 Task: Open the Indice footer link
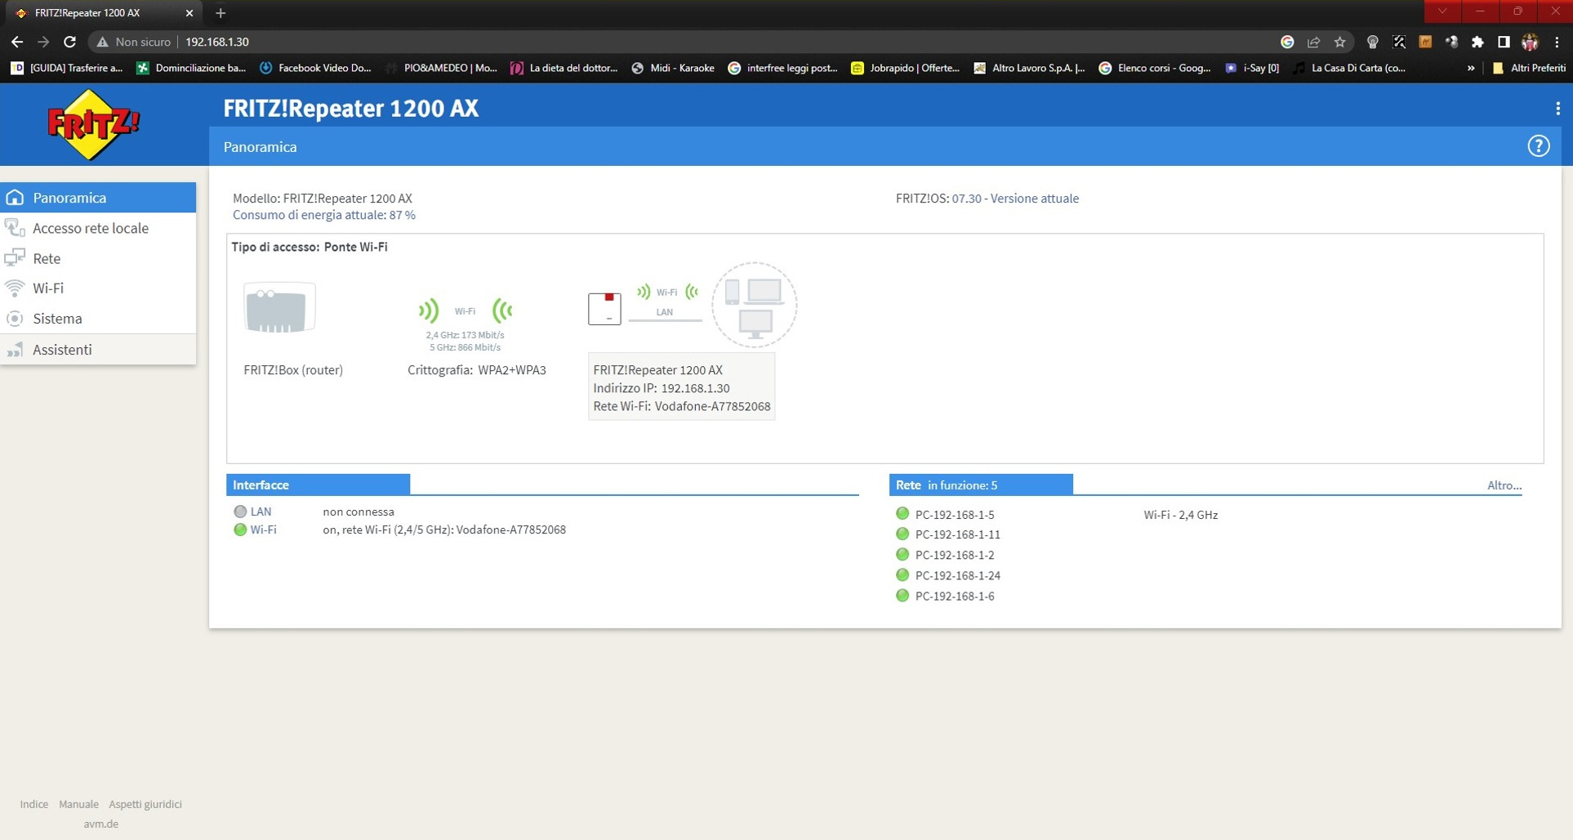[34, 804]
